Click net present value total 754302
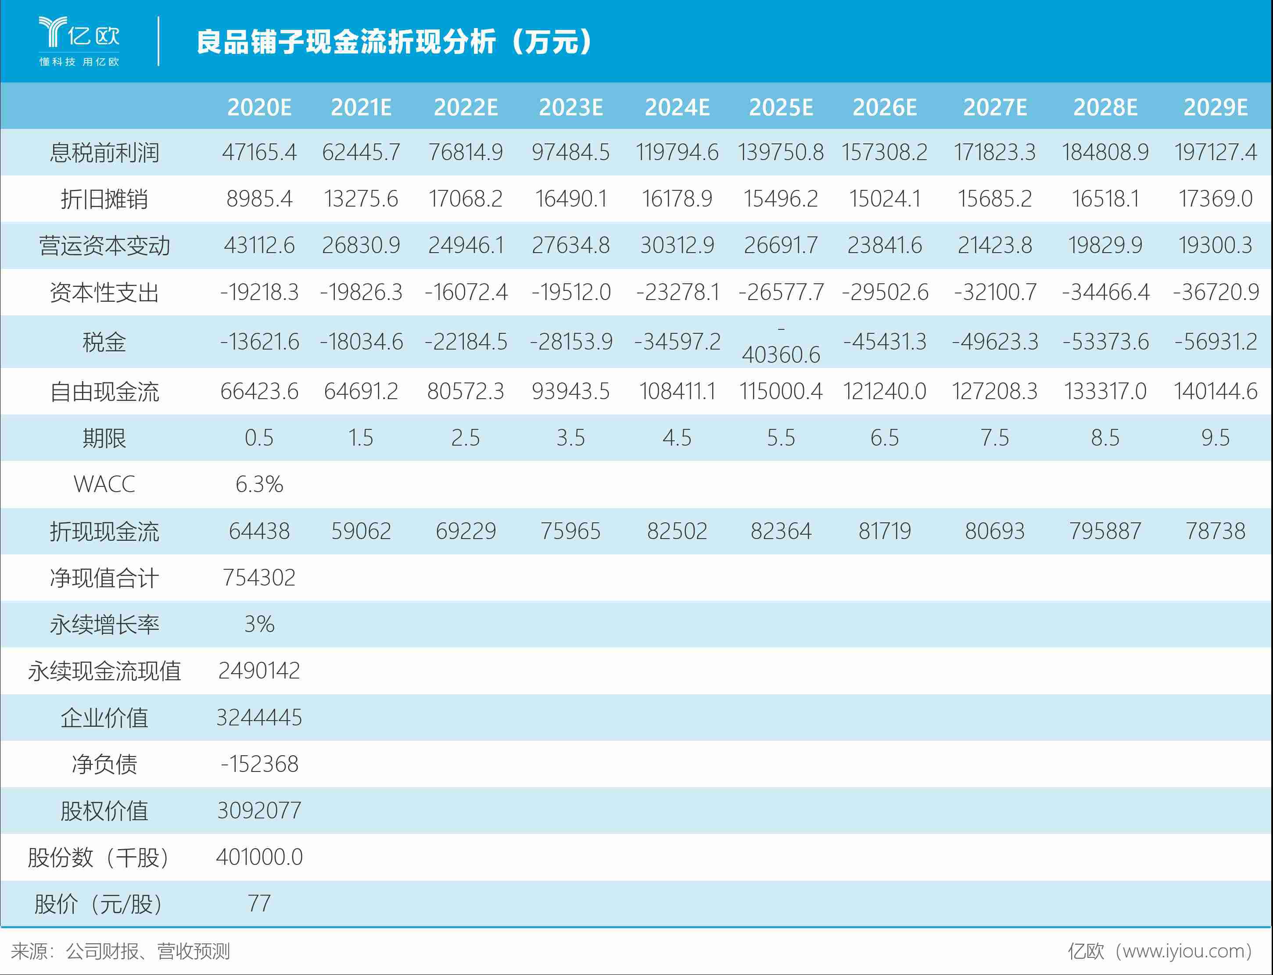Screen dimensions: 1273x975 point(259,578)
